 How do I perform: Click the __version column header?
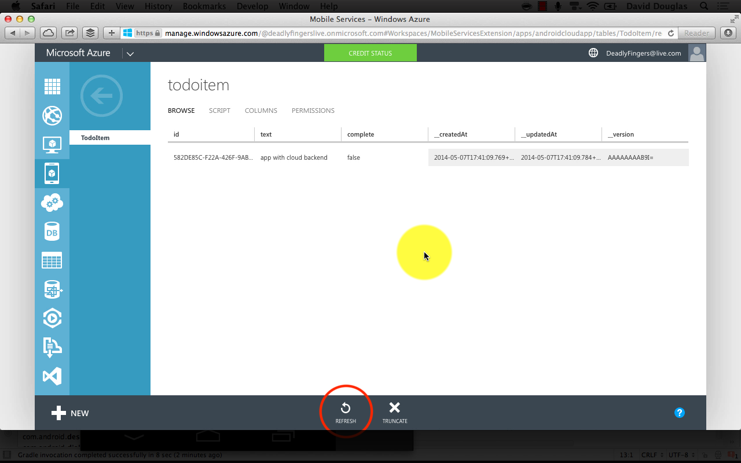pos(645,134)
